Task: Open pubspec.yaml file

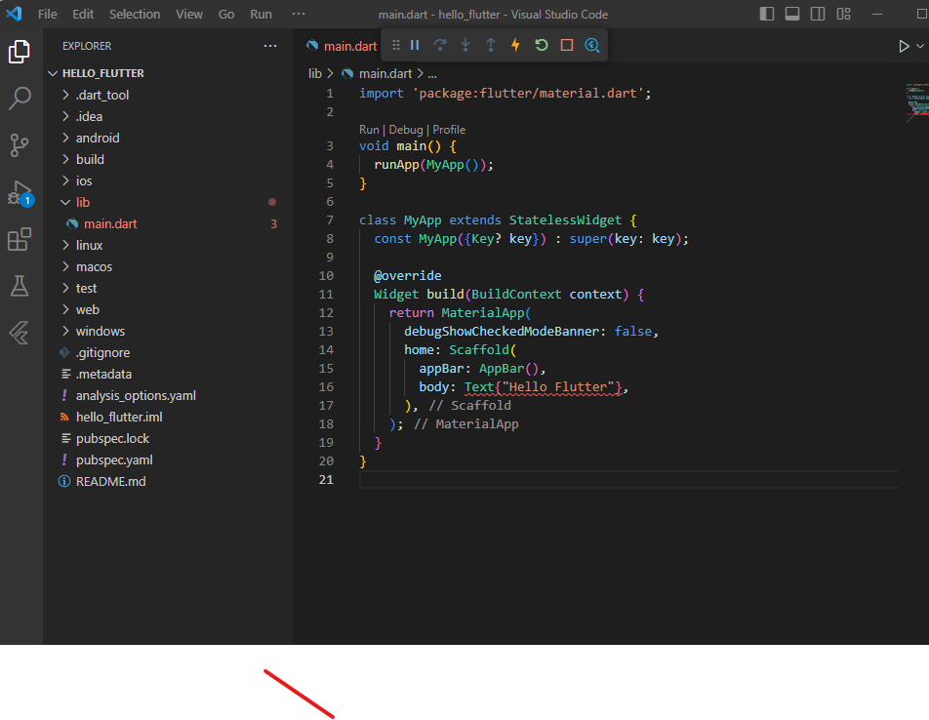Action: point(169,460)
